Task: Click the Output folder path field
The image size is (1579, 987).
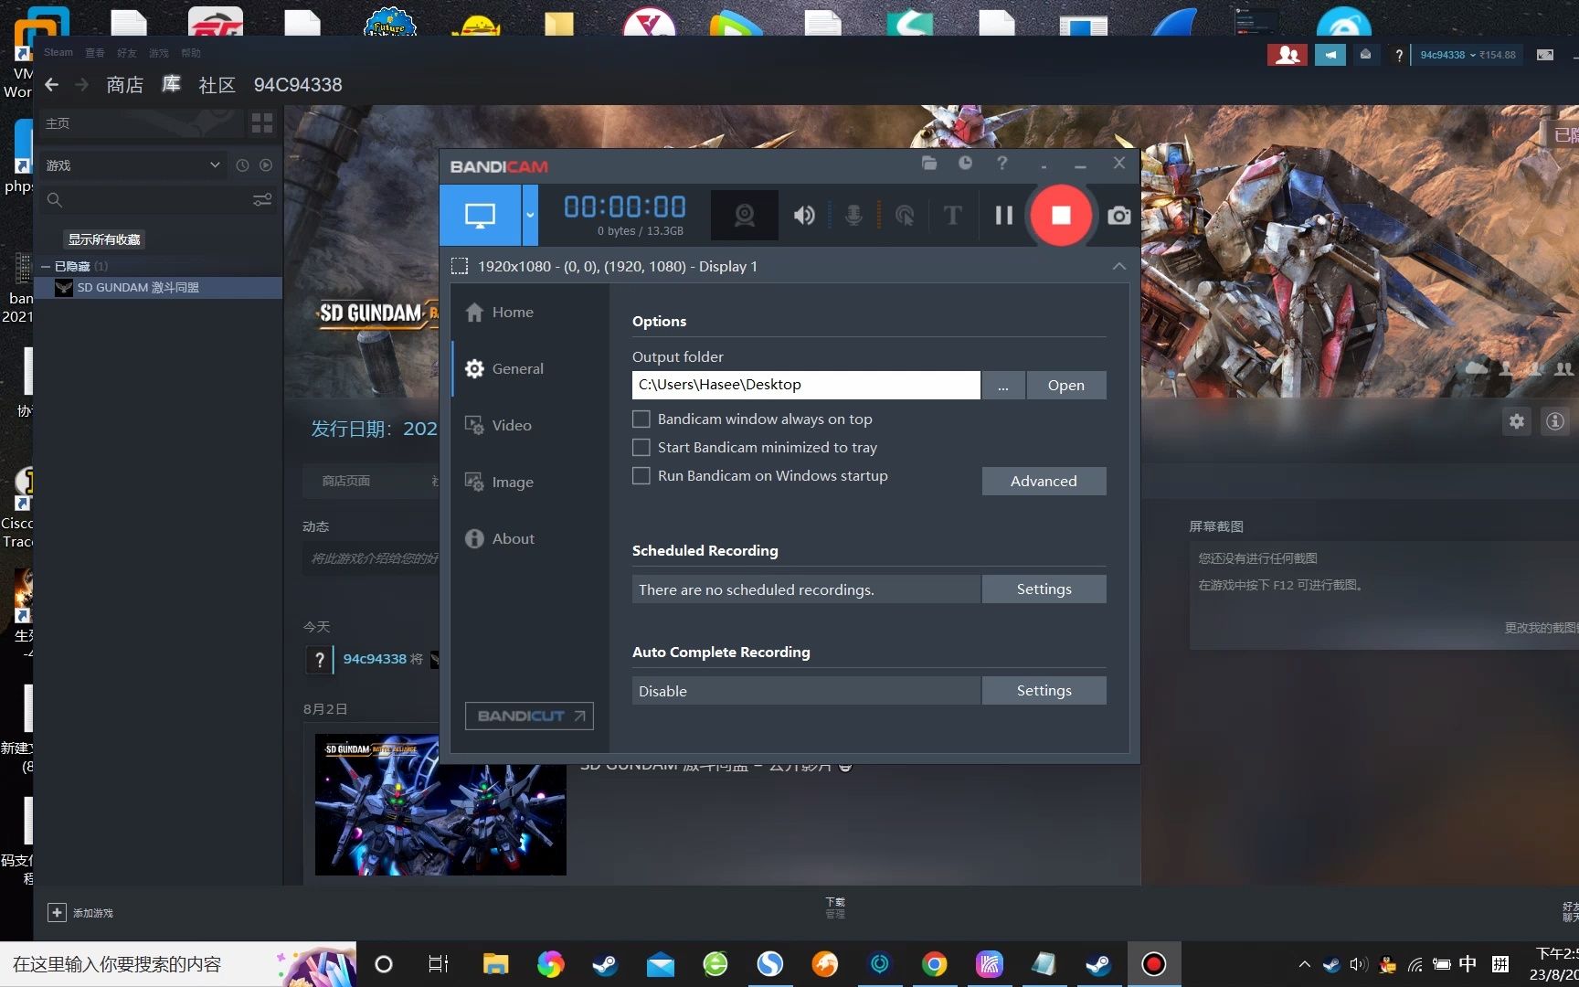Action: 806,385
